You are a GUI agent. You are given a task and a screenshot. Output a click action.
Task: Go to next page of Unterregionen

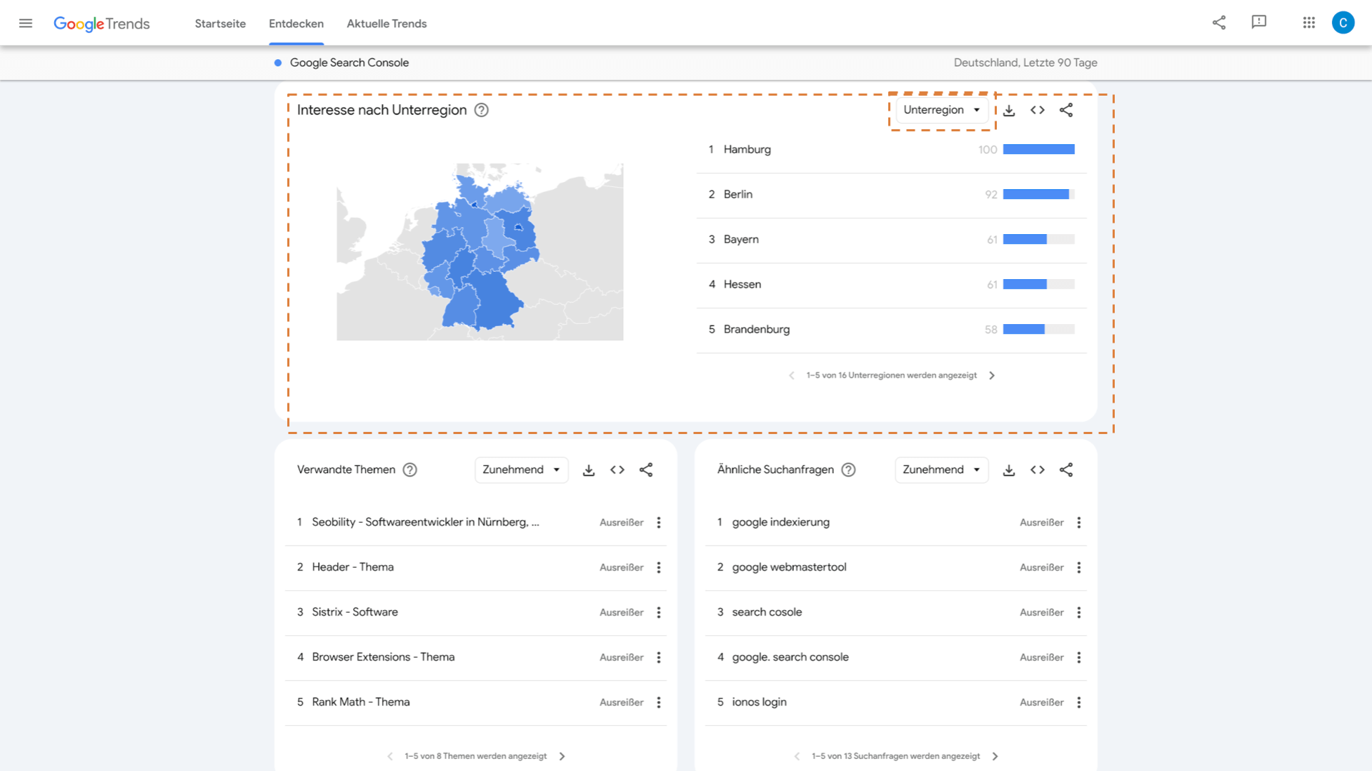(x=992, y=376)
